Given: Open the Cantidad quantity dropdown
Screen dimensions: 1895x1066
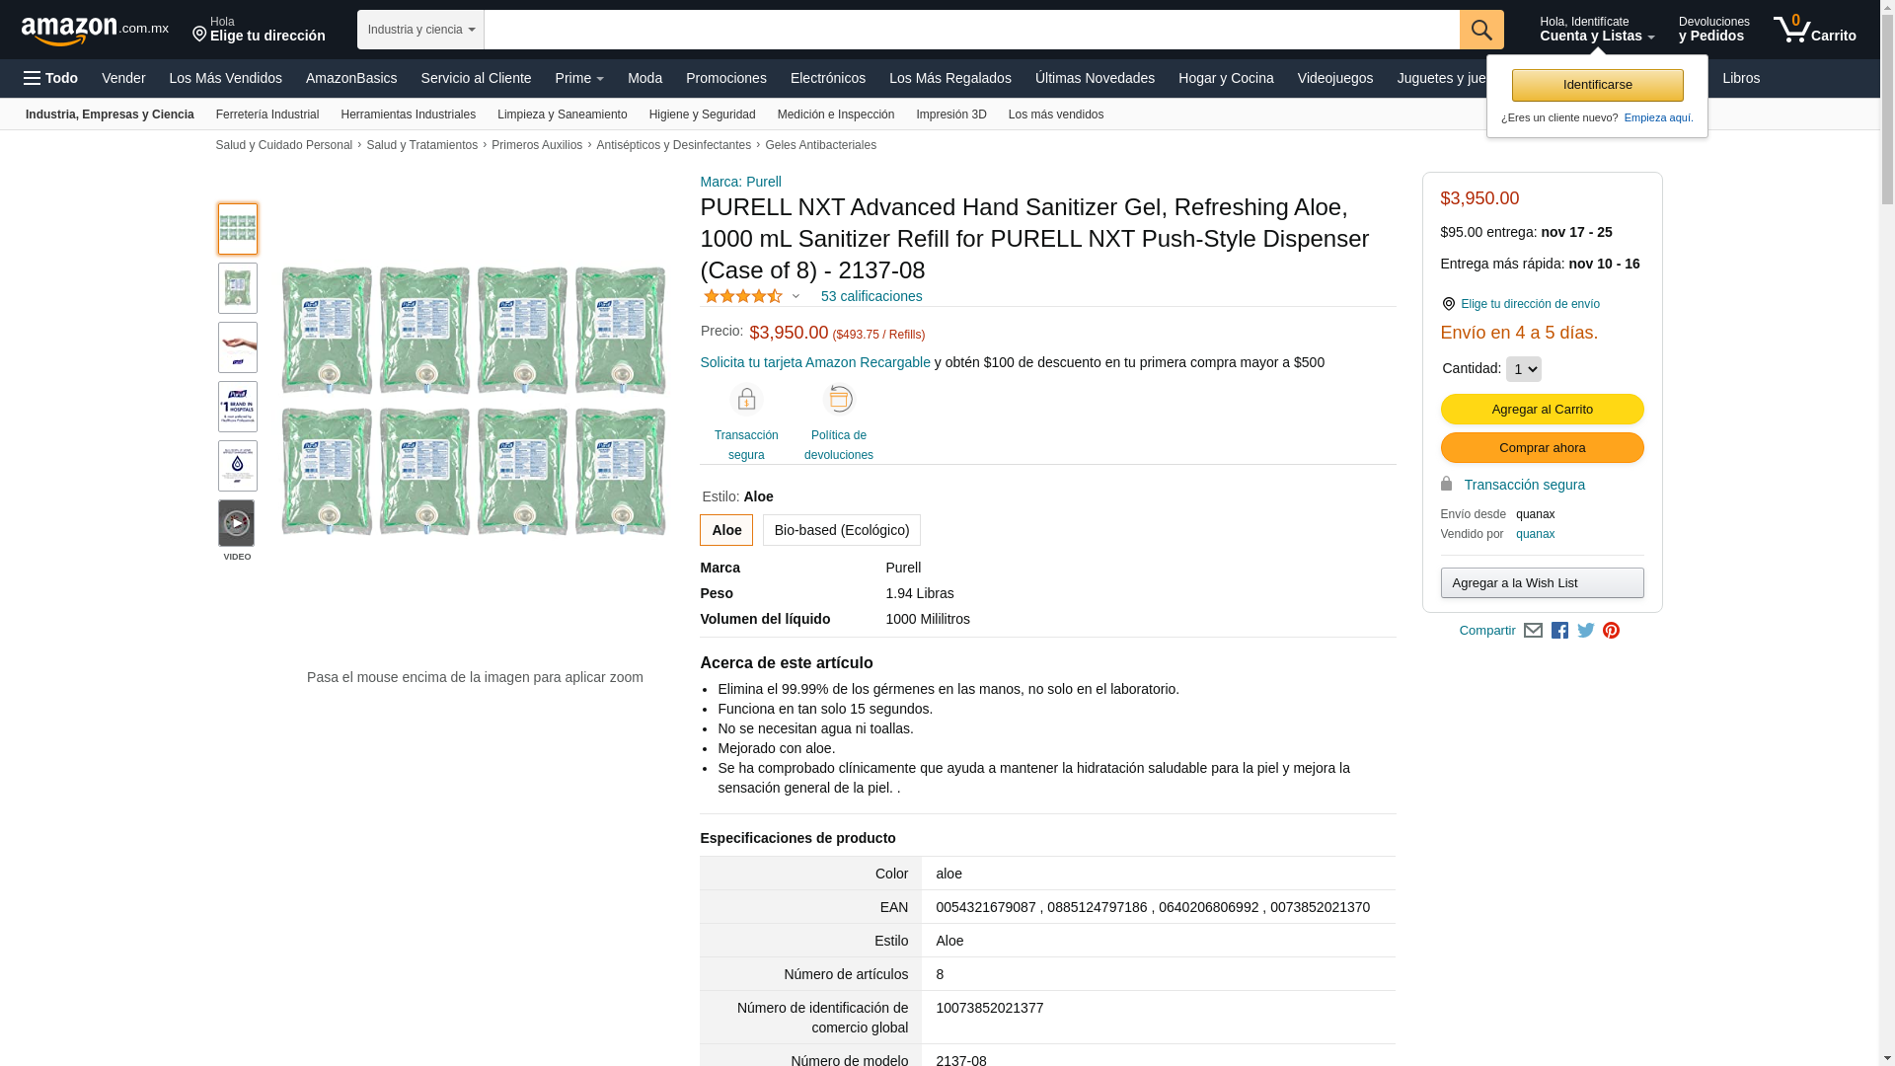Looking at the screenshot, I should click(x=1523, y=369).
